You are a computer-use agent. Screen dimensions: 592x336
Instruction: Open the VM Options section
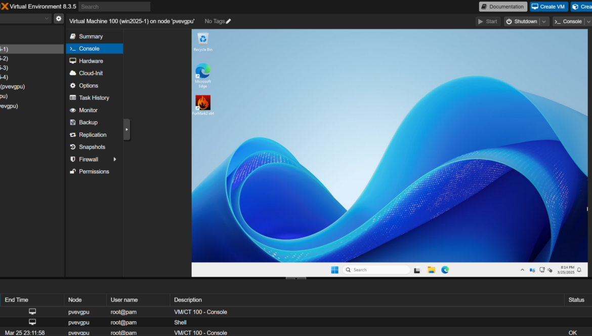(x=95, y=86)
